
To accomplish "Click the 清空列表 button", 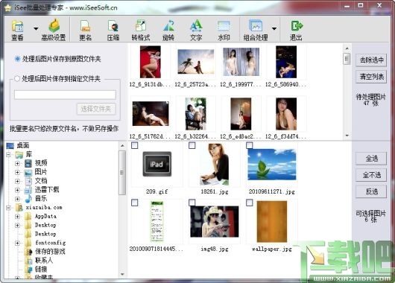I will click(371, 76).
